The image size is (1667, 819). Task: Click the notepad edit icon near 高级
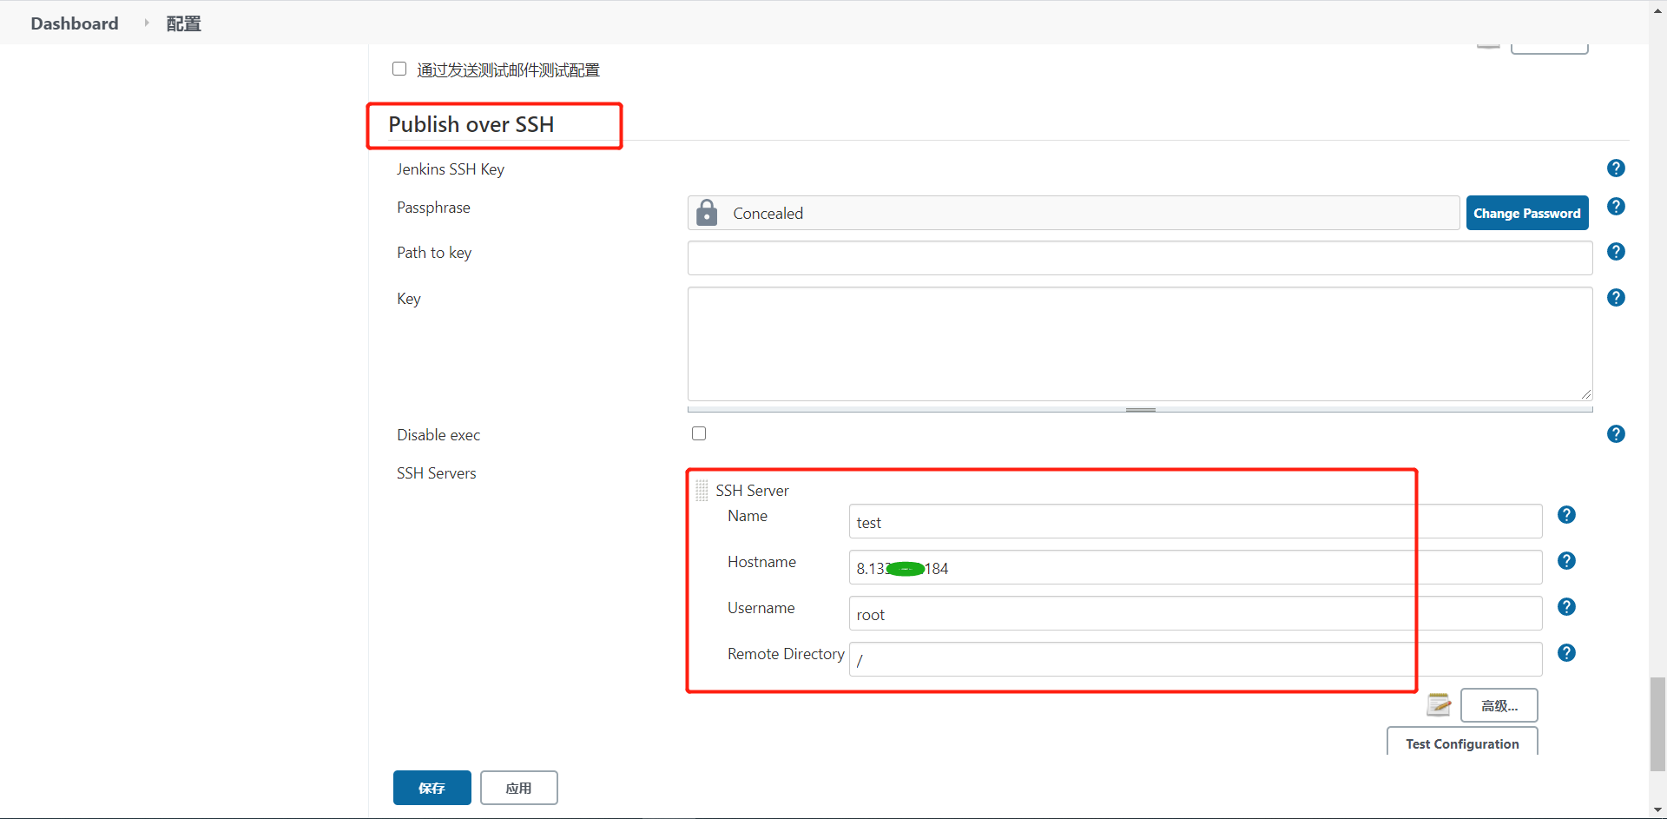coord(1439,704)
